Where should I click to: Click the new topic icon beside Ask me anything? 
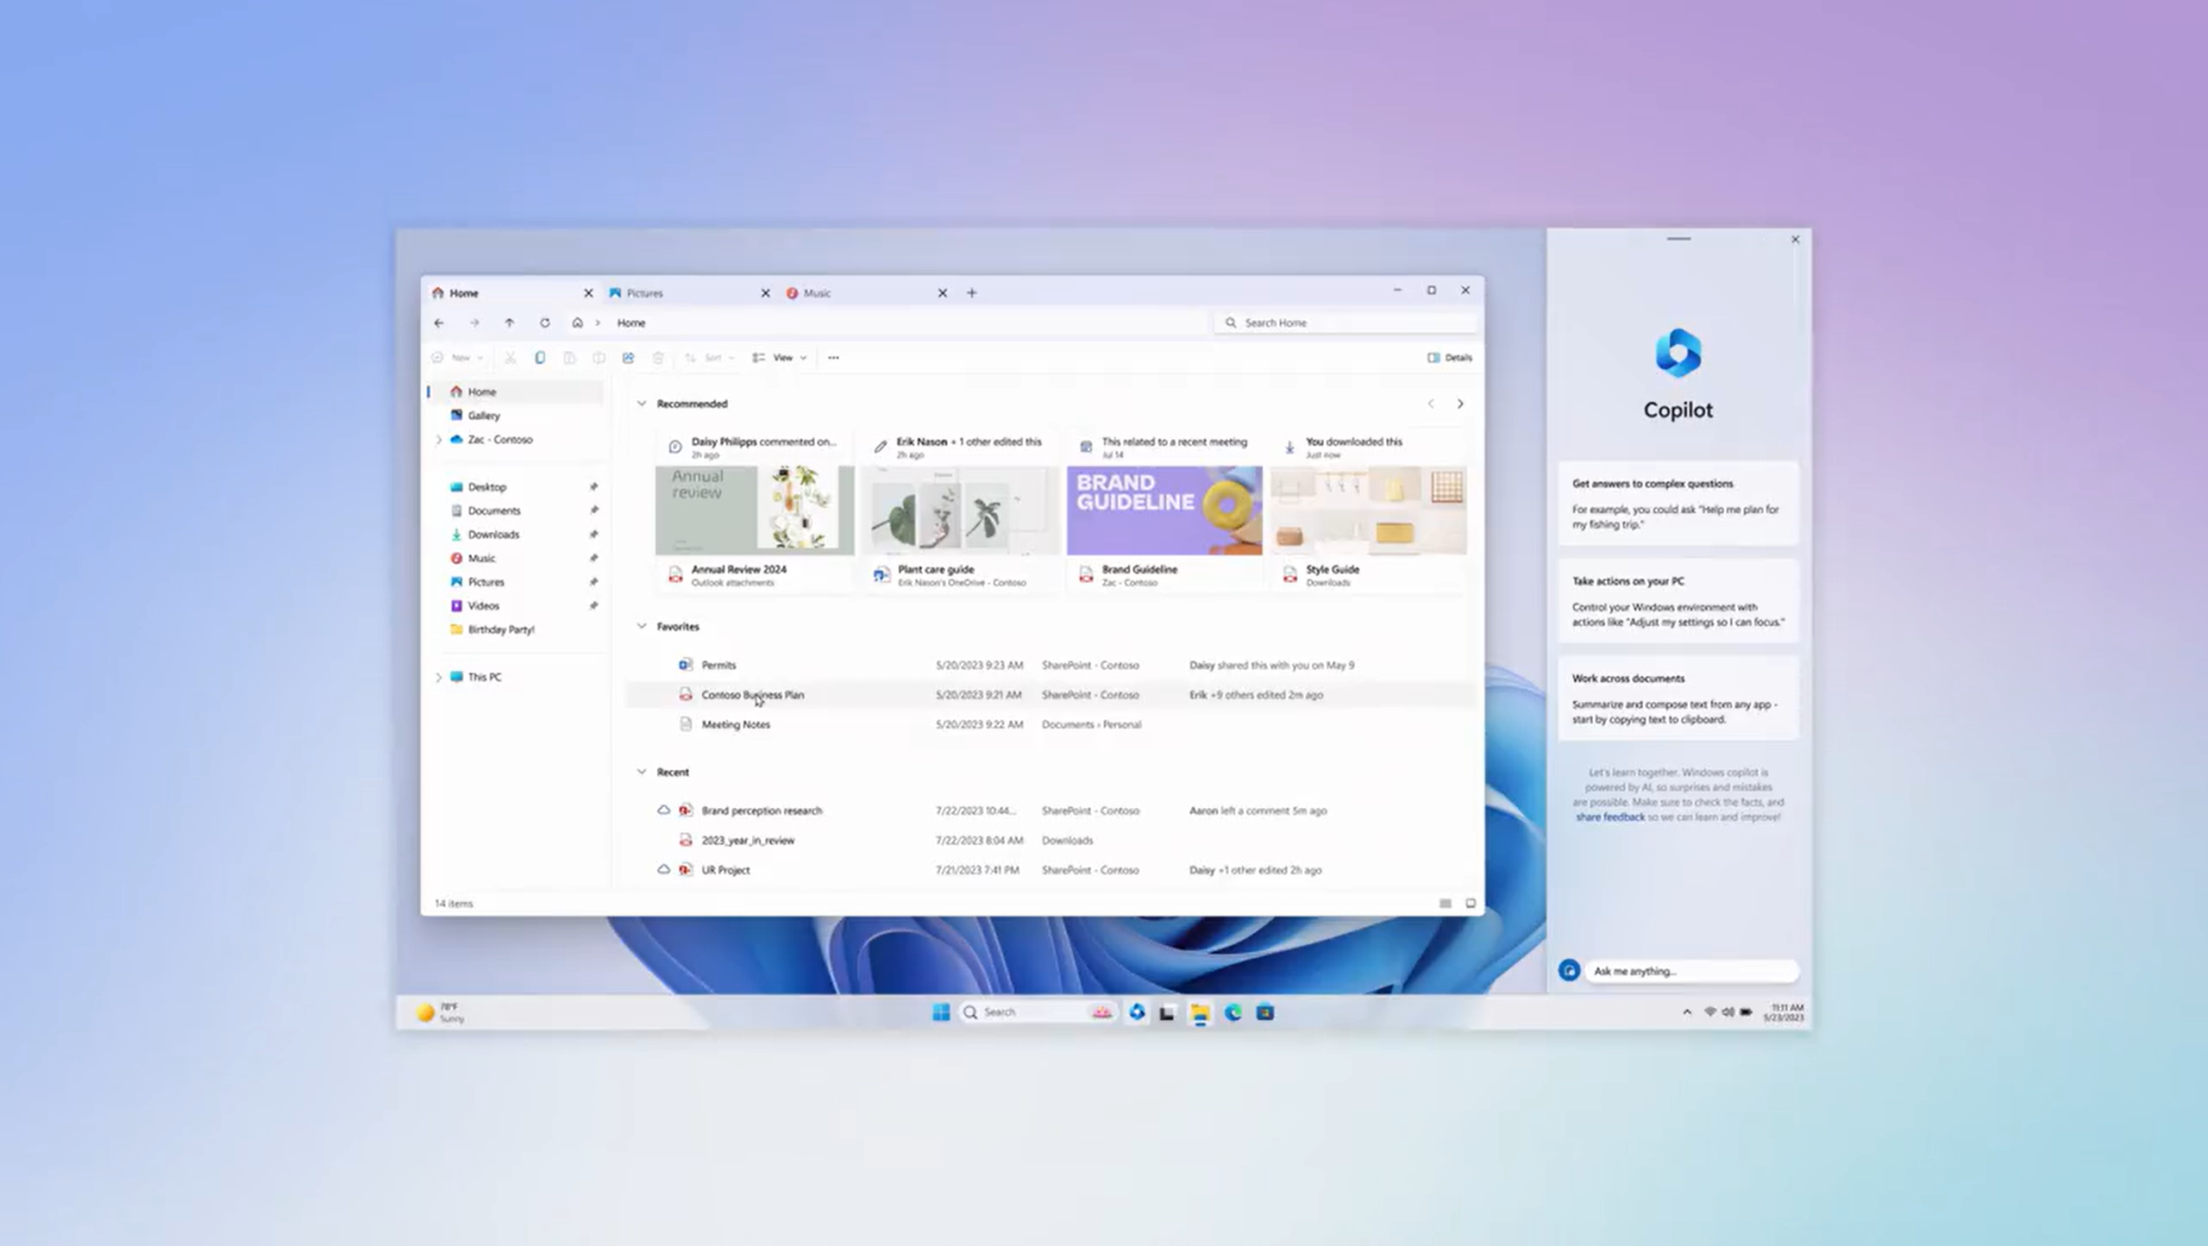(1569, 971)
